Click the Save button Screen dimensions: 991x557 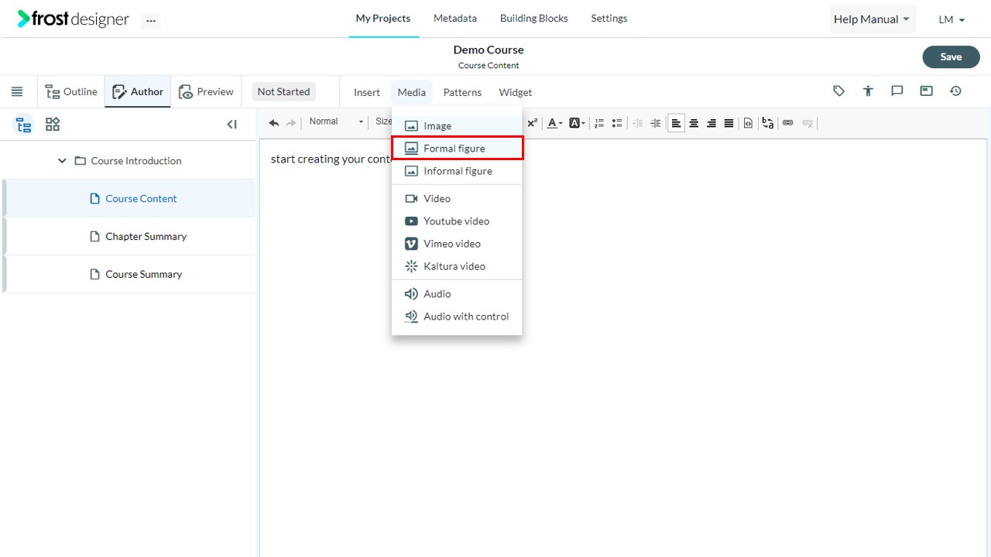point(951,56)
